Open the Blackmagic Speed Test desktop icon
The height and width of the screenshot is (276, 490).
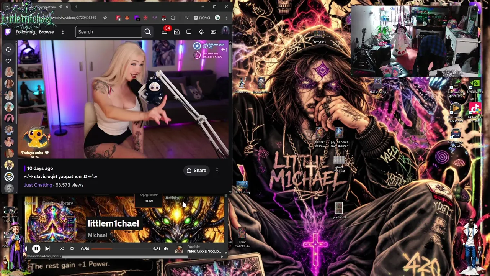[456, 88]
